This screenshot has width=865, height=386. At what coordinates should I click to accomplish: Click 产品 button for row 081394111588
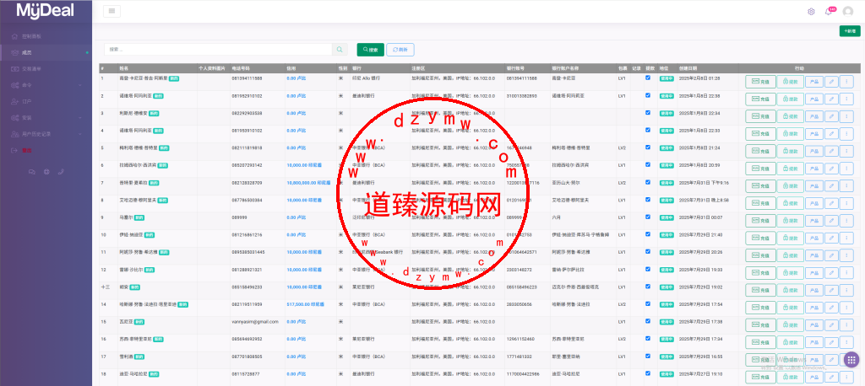tap(813, 82)
